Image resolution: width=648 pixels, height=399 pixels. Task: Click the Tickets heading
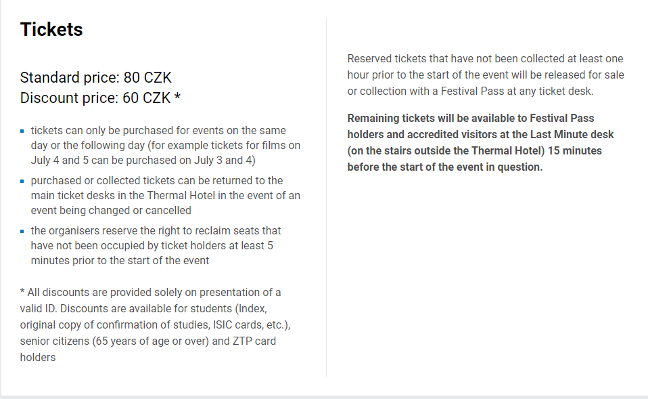[x=51, y=30]
